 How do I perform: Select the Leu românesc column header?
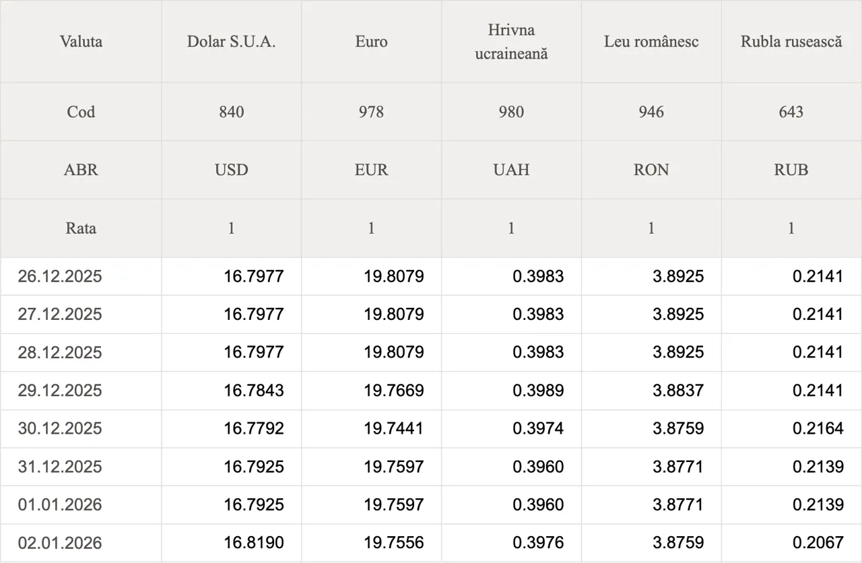tap(651, 42)
